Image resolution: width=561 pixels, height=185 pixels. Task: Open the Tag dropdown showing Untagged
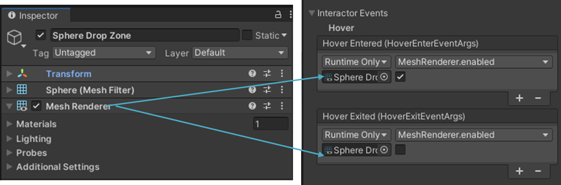click(104, 53)
